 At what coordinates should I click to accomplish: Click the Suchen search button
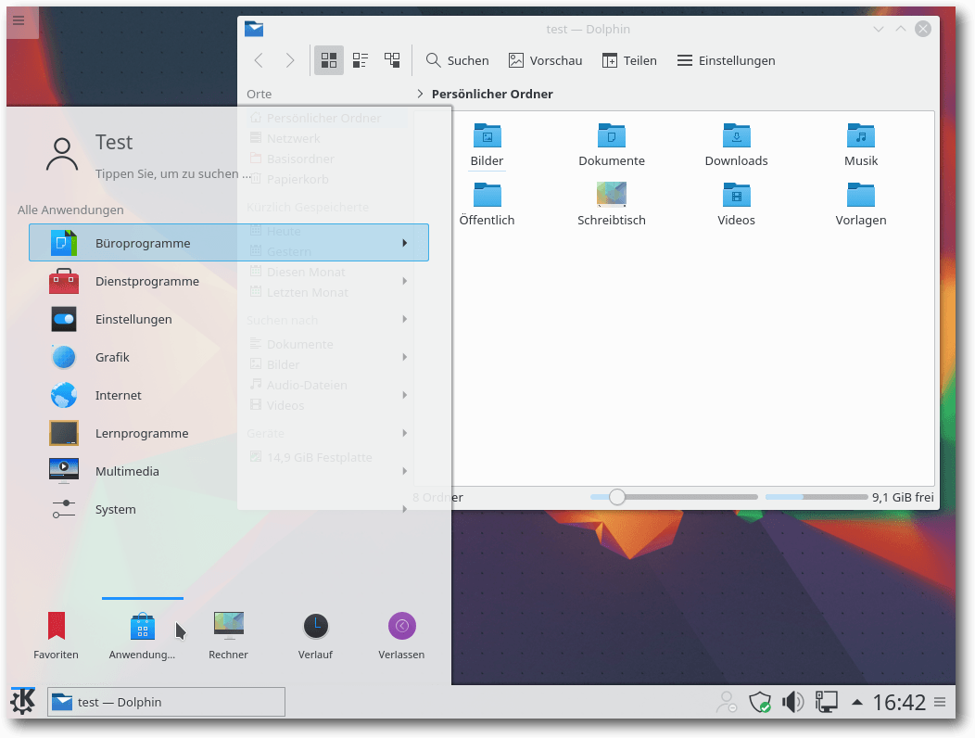pyautogui.click(x=458, y=60)
